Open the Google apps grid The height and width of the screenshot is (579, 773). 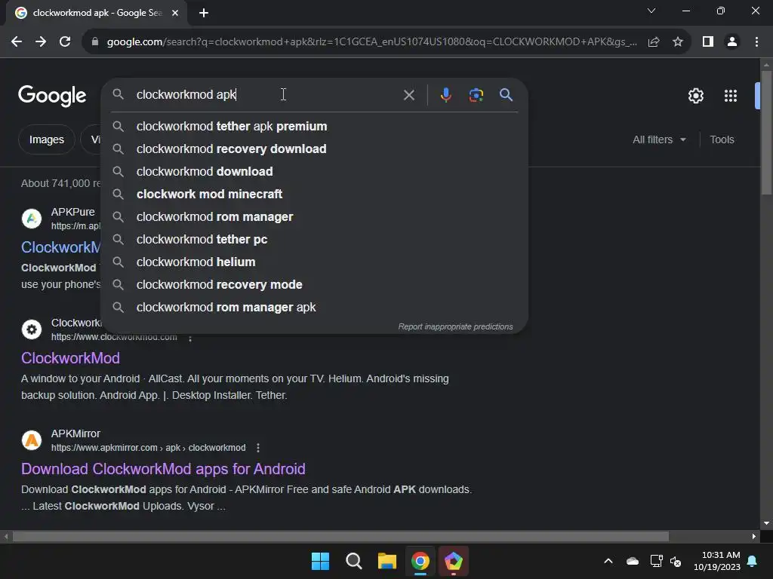[x=731, y=96]
